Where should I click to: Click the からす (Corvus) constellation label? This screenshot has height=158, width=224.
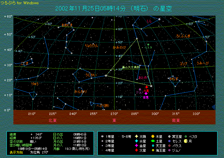(x=173, y=79)
